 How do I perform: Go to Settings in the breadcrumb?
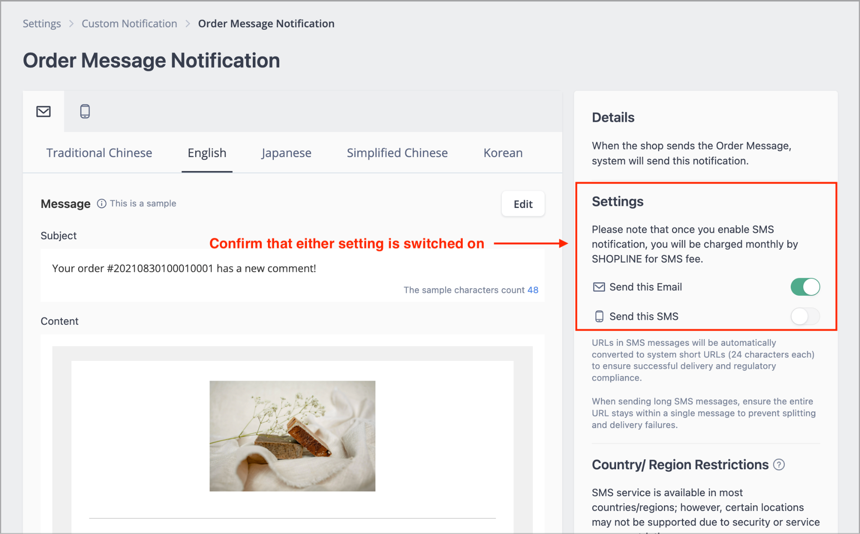[x=42, y=24]
